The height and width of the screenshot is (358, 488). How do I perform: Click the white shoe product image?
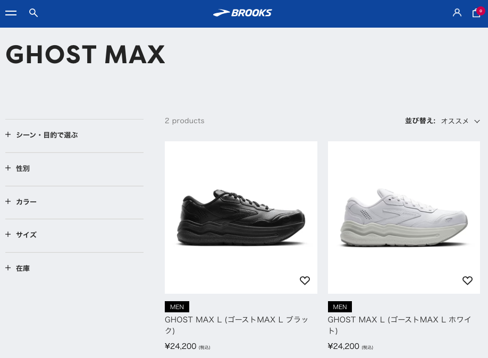403,218
